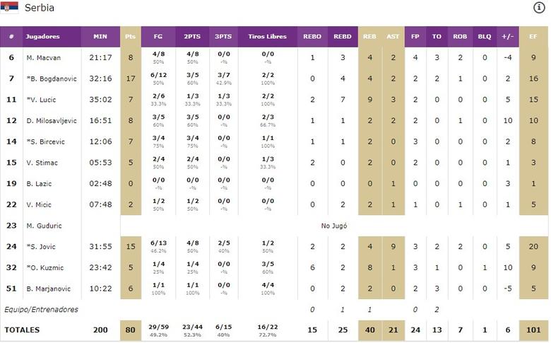The image size is (551, 343).
Task: Click the Serbia flag icon
Action: 9,8
